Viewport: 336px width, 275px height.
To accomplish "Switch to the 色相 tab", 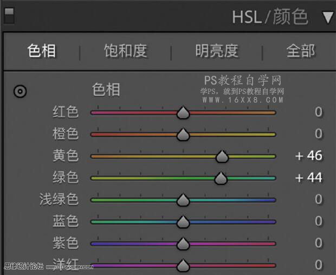I will point(42,51).
